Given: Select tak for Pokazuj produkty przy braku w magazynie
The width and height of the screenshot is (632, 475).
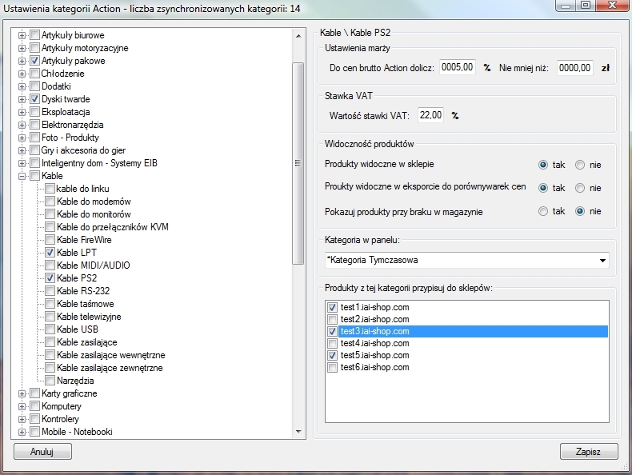Looking at the screenshot, I should pos(543,212).
